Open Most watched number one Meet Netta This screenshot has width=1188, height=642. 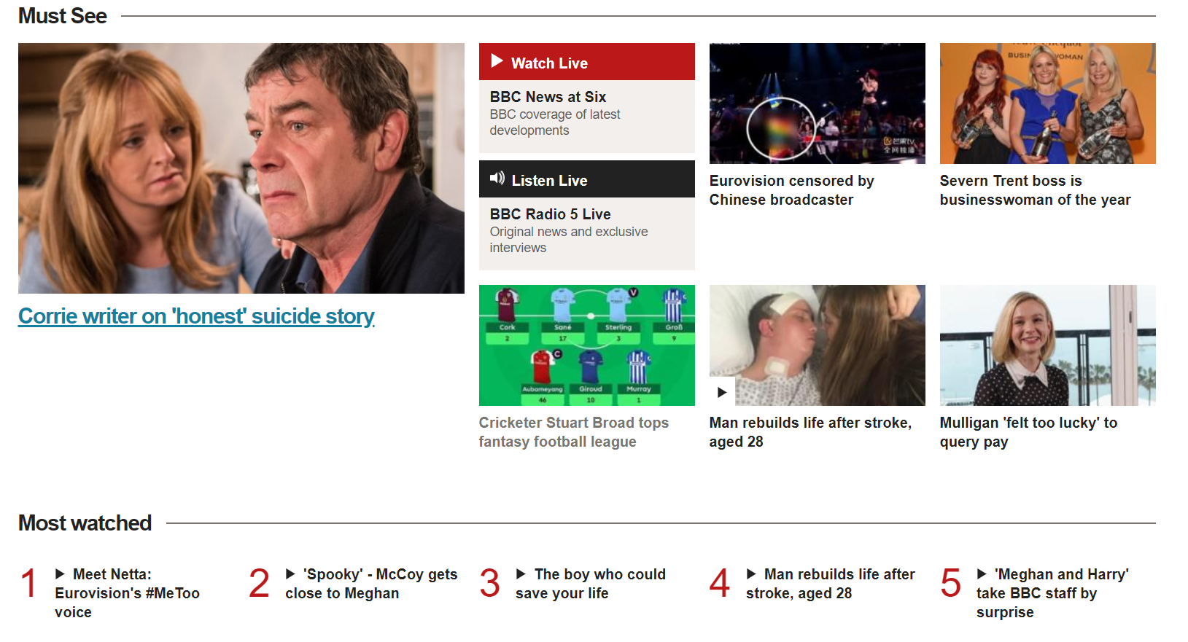127,593
